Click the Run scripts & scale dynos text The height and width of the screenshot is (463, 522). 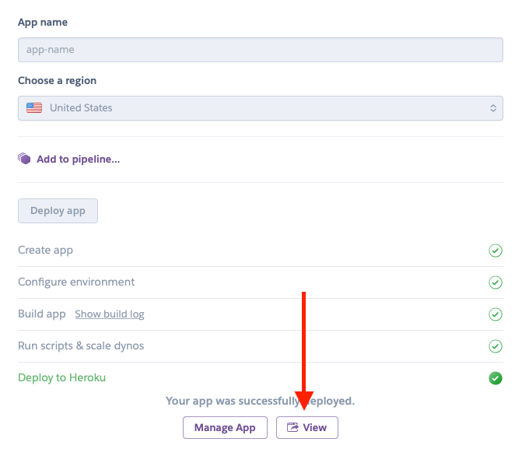81,346
